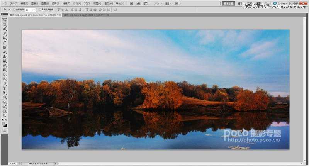Select the Horizontal Type tool
Screen dimensions: 309x166
coord(4,88)
